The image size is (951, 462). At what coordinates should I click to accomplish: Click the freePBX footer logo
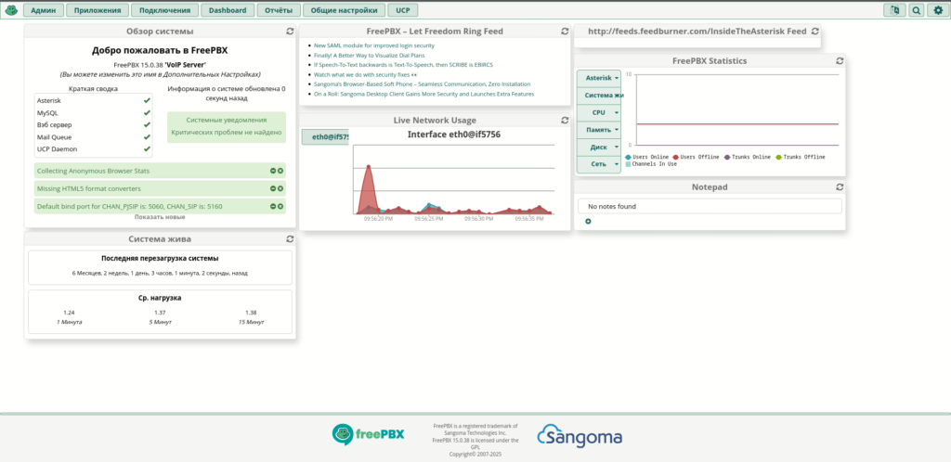[368, 435]
